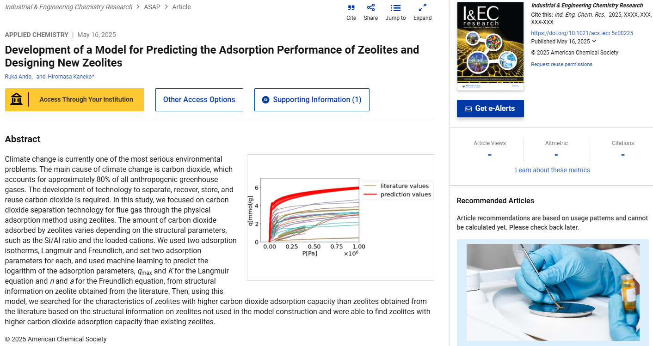653x346 pixels.
Task: Click the Cite quotation mark icon
Action: click(351, 8)
